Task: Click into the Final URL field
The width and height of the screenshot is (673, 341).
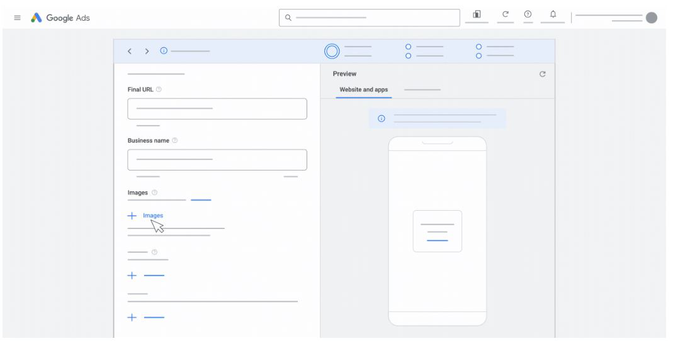Action: coord(217,109)
